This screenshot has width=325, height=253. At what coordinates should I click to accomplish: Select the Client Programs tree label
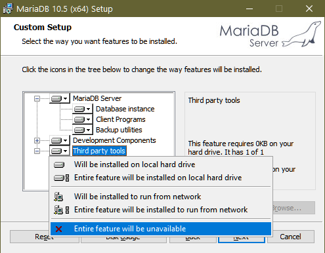click(121, 119)
